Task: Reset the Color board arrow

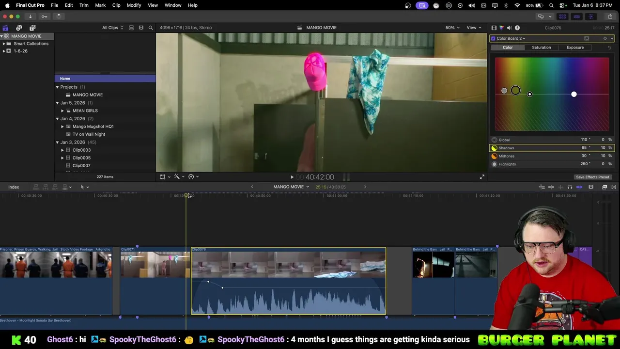Action: click(x=609, y=48)
